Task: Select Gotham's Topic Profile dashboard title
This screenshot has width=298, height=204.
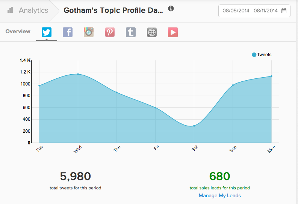Action: click(113, 10)
